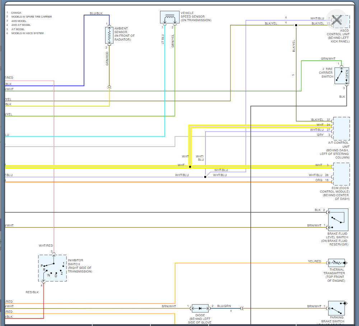
Task: Select the RED/BLK wire label below inhibitor switch
Action: (x=32, y=292)
